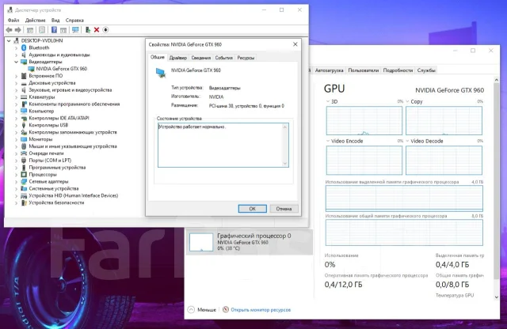Expand Устройства HID node
The height and width of the screenshot is (329, 507).
point(16,195)
